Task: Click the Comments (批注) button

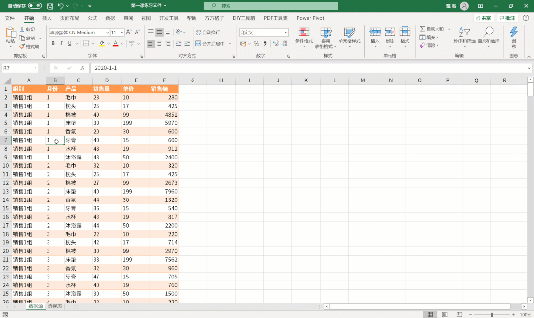Action: click(x=507, y=18)
